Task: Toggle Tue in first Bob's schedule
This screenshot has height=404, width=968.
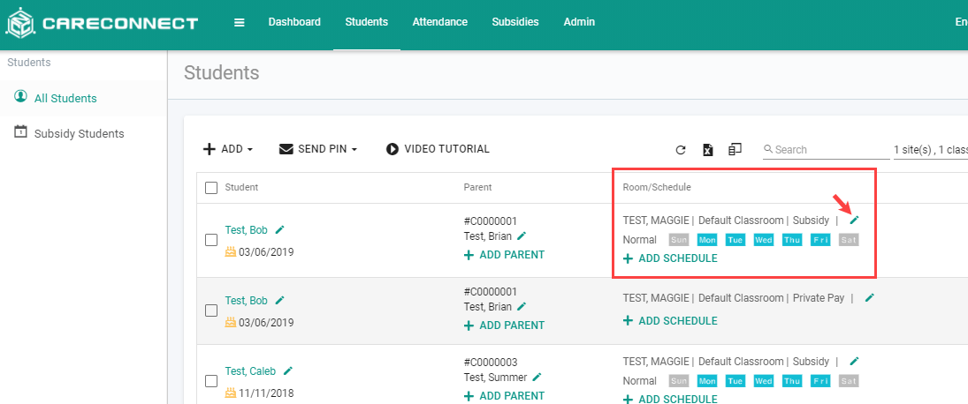Action: [736, 240]
